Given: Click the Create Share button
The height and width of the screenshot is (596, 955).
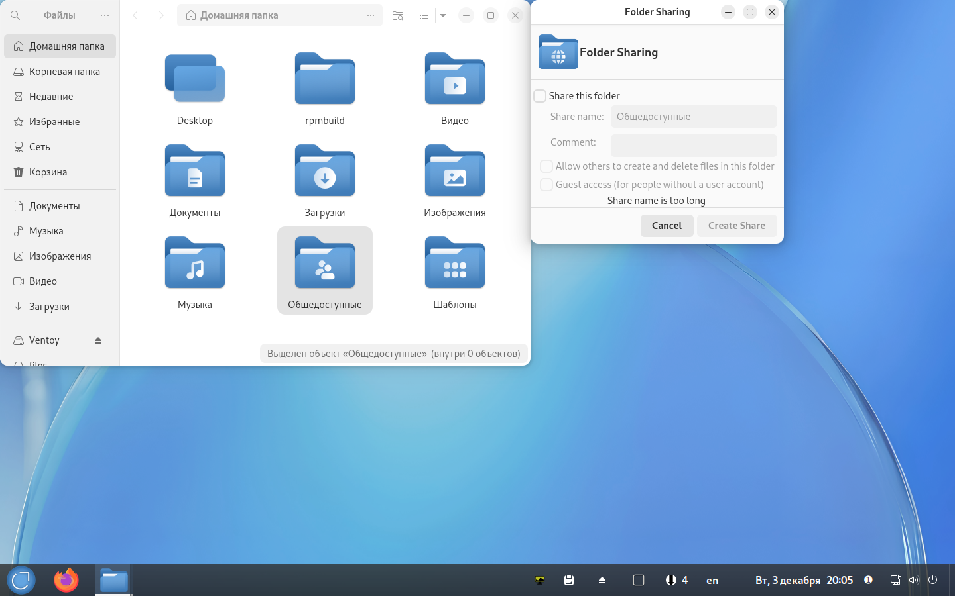Looking at the screenshot, I should click(736, 226).
